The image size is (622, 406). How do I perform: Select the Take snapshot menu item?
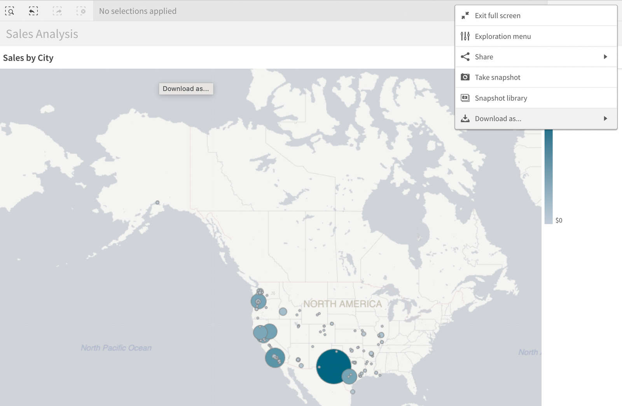click(497, 77)
